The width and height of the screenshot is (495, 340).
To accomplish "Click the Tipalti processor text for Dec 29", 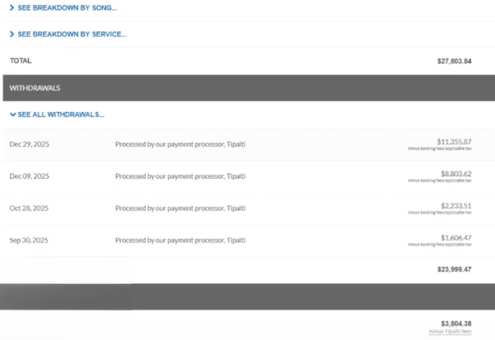I will click(180, 144).
